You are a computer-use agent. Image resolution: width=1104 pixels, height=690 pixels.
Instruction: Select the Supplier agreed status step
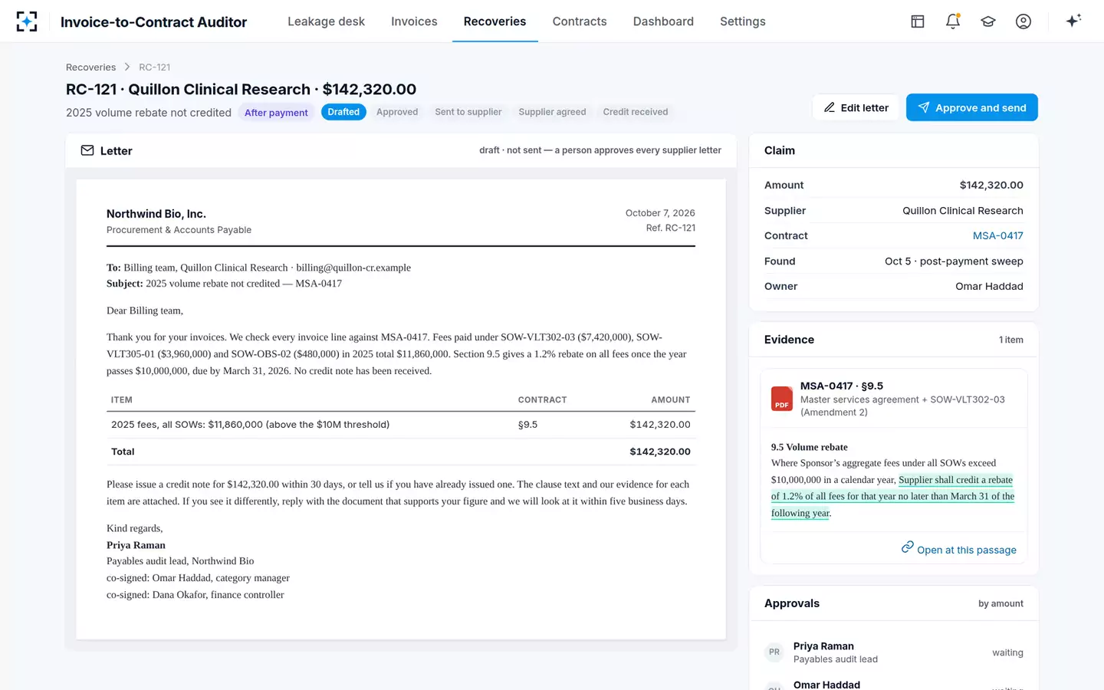pyautogui.click(x=552, y=112)
